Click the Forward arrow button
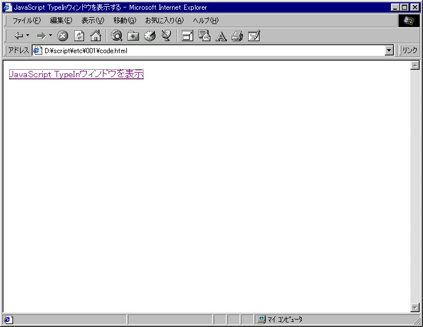 click(x=41, y=35)
